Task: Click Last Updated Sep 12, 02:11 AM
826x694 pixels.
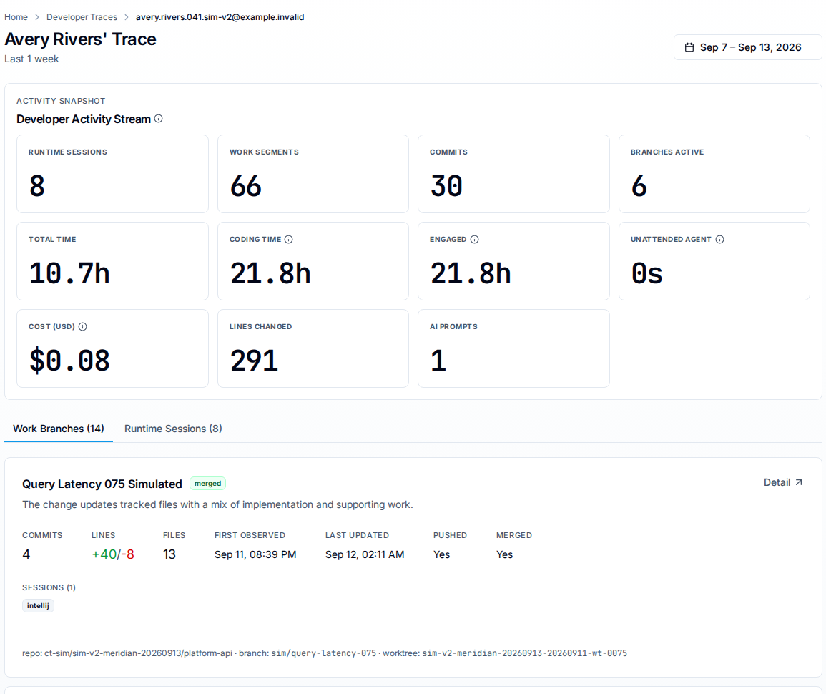Action: click(x=365, y=554)
